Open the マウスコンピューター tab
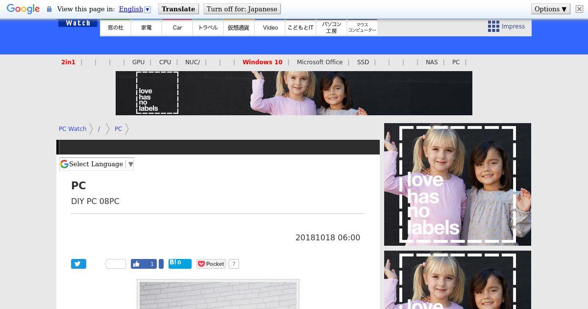This screenshot has height=309, width=588. click(x=362, y=27)
